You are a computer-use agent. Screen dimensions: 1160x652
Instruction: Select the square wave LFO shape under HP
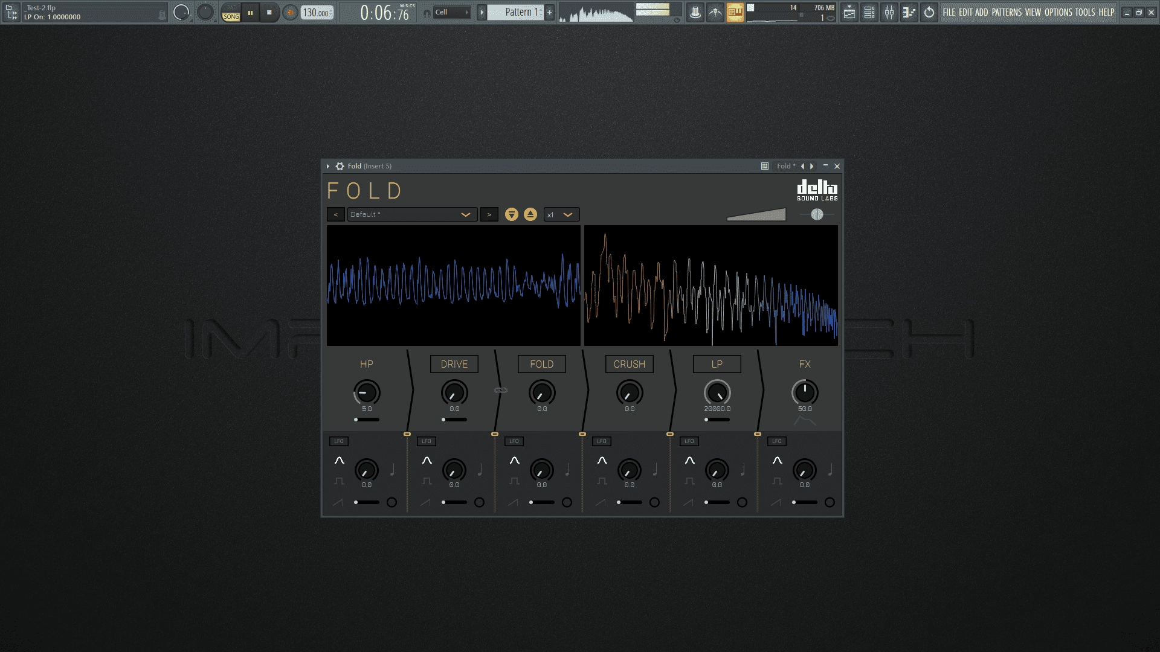[x=340, y=481]
